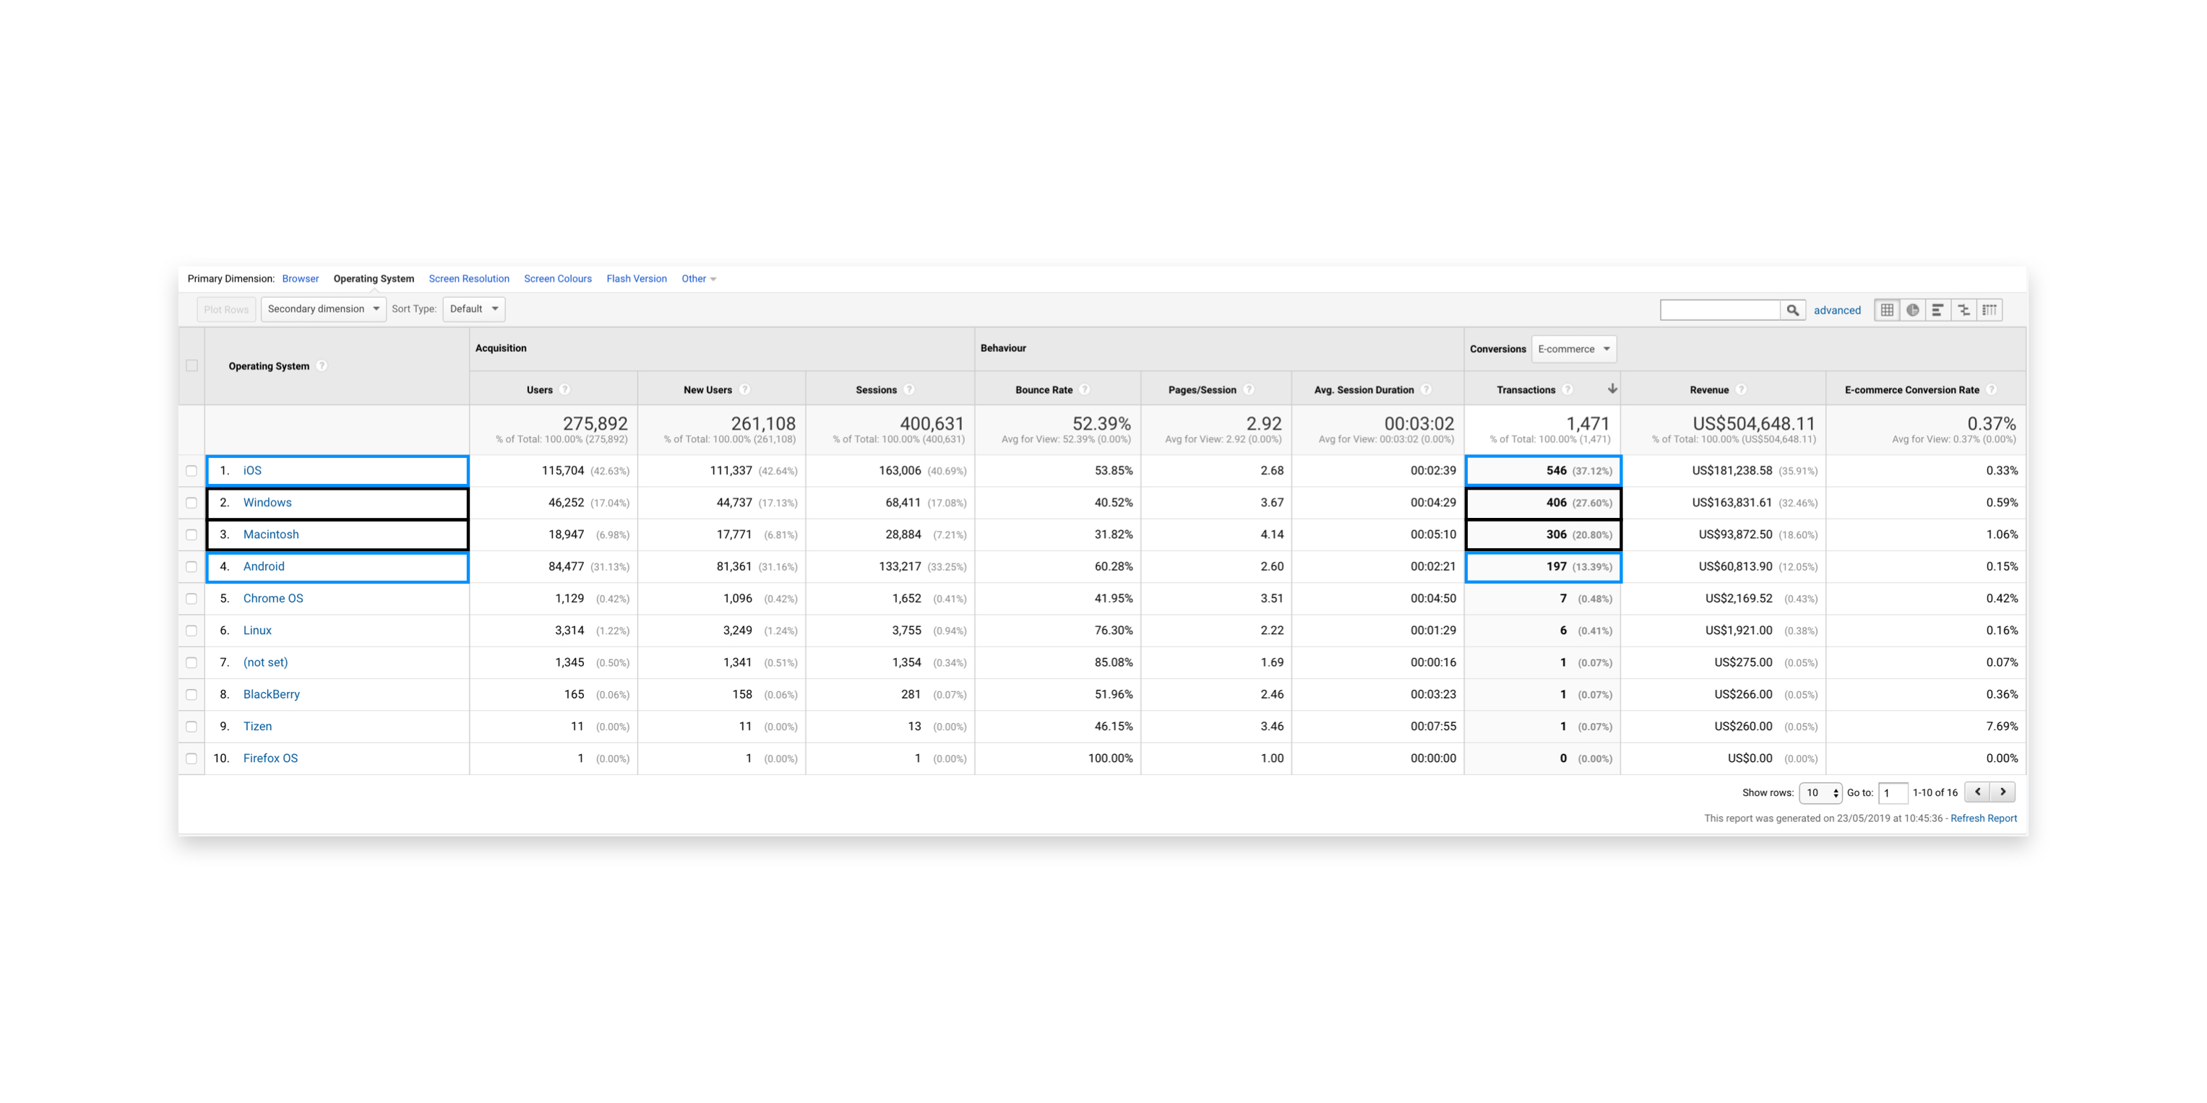
Task: Go to the next page of rows
Action: click(2002, 792)
